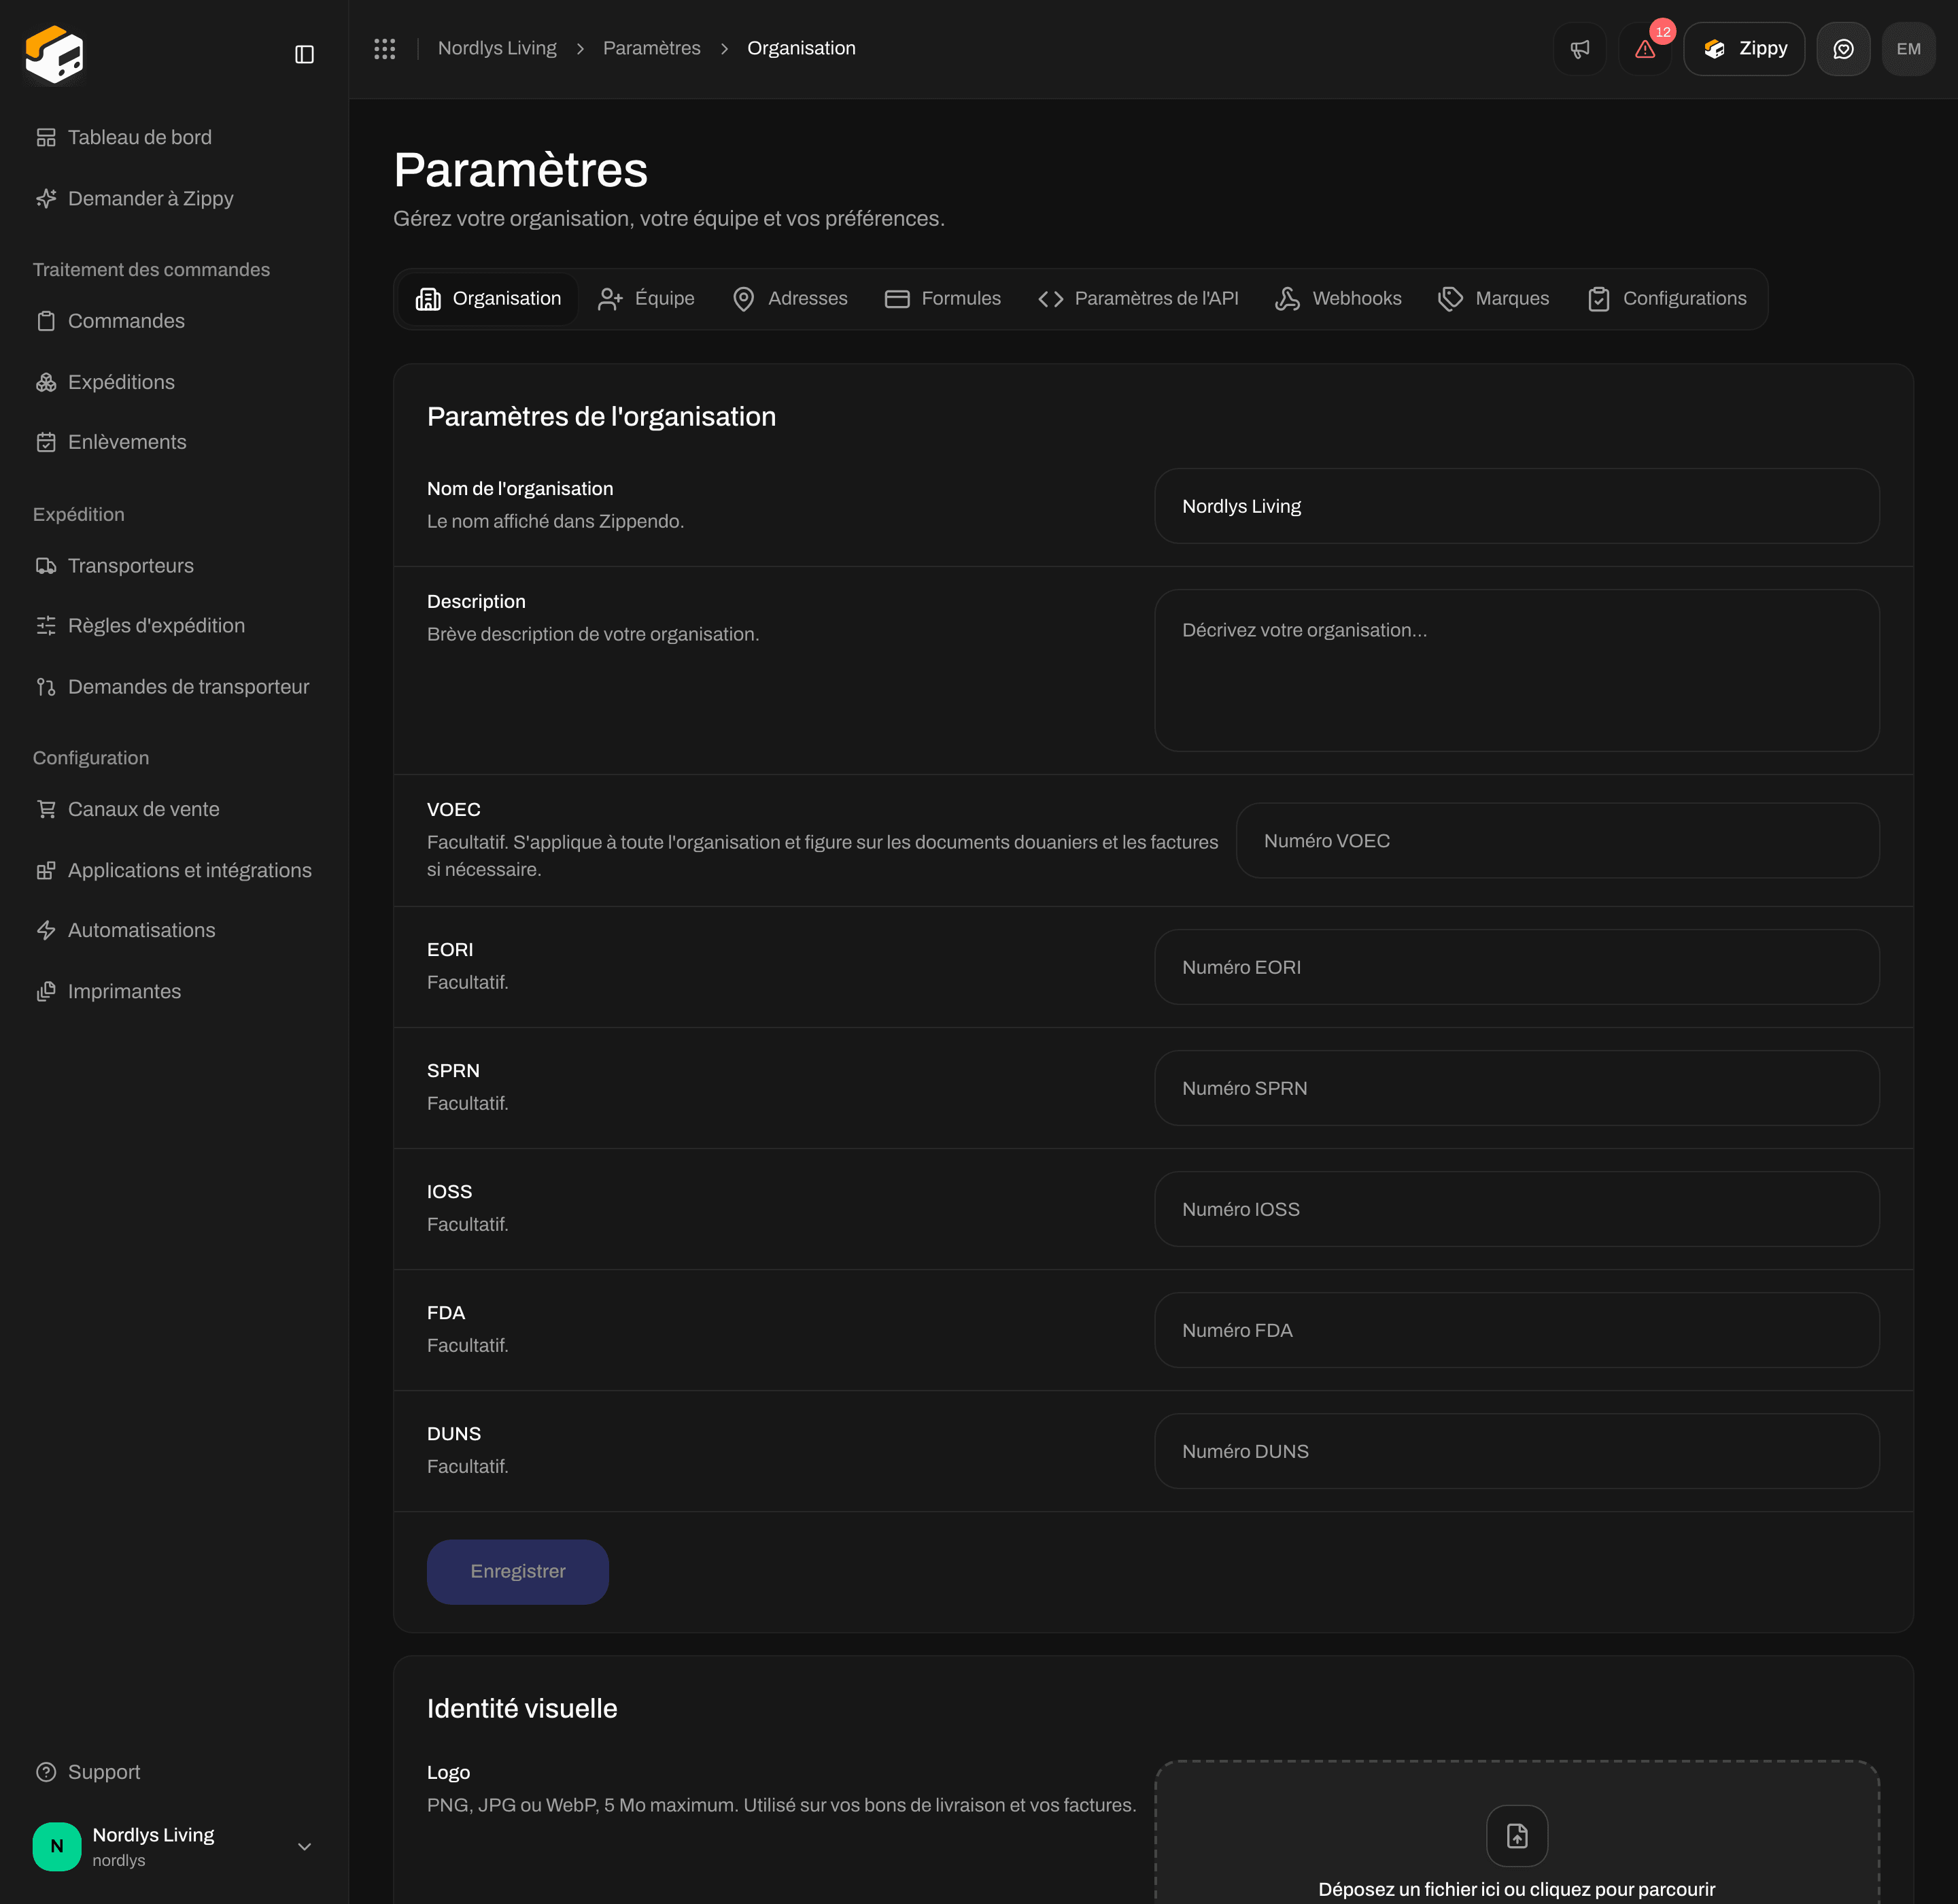The width and height of the screenshot is (1958, 1904).
Task: Open the announcements megaphone icon
Action: (x=1580, y=49)
